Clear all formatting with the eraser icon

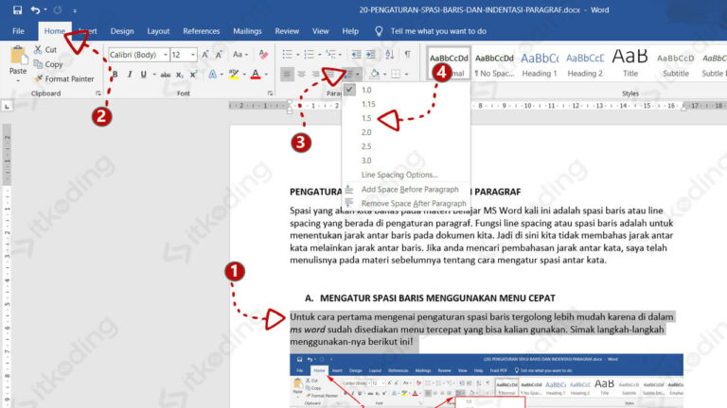tap(263, 55)
